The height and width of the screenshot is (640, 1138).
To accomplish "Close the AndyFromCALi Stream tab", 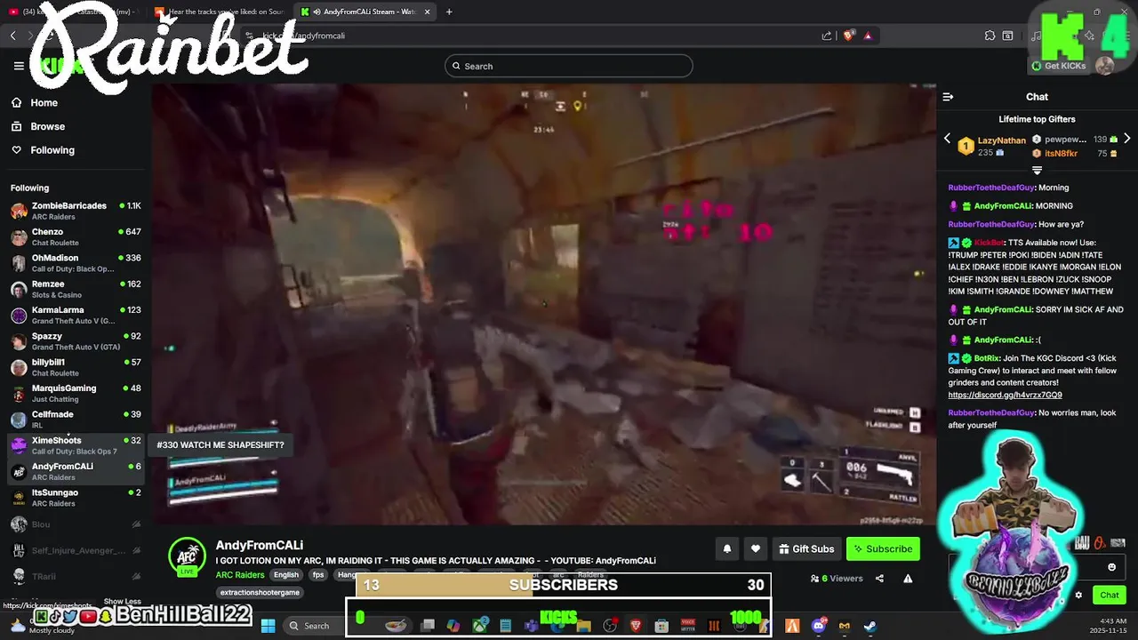I will 427,12.
